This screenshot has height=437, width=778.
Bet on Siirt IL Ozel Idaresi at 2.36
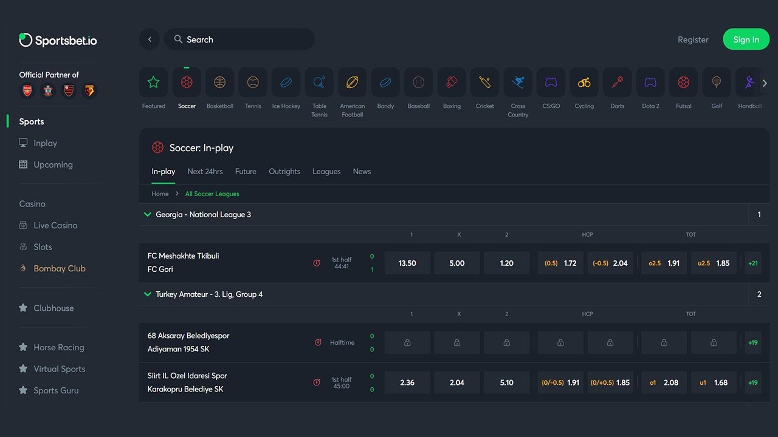coord(407,383)
